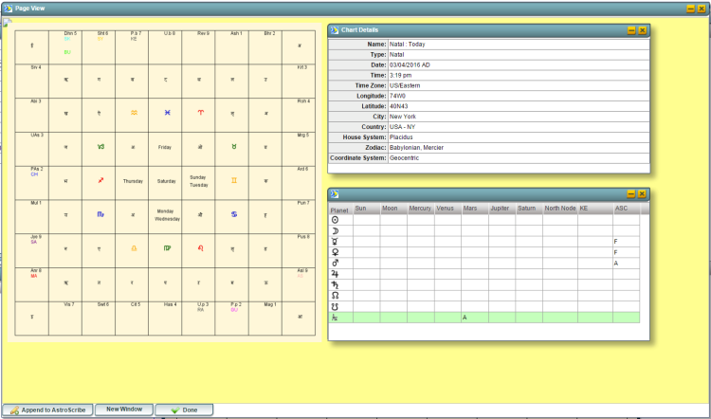Click the Moon crescent row symbol

(x=334, y=230)
